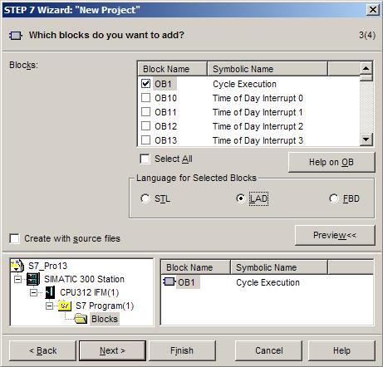Collapse the SIMATIC 300 Station node

(x=17, y=279)
